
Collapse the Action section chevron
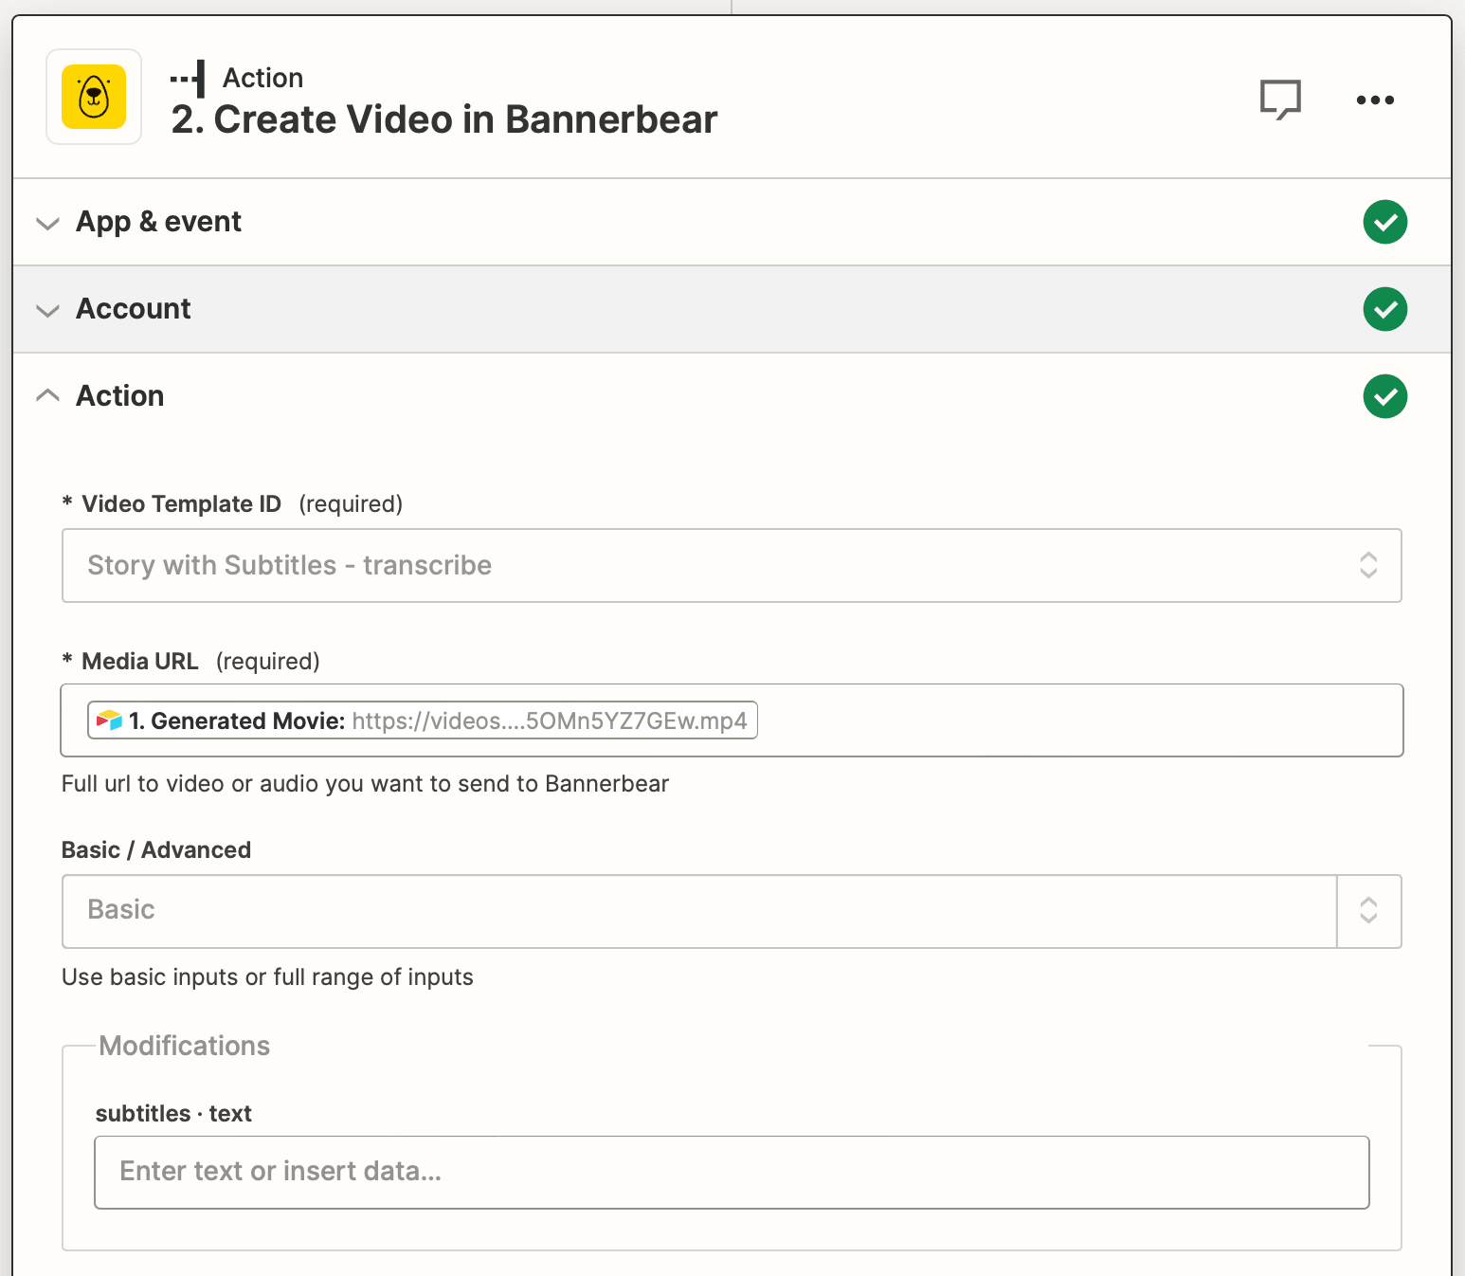[x=47, y=395]
